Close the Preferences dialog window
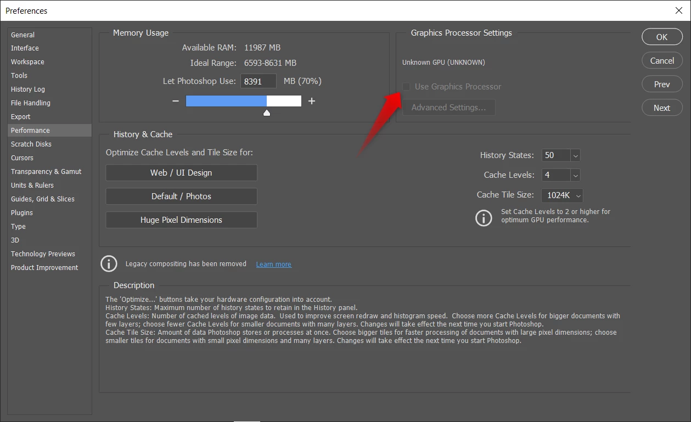691x422 pixels. (678, 10)
